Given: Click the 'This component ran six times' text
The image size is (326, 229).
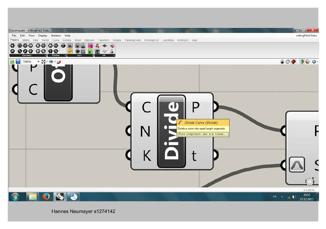Looking at the screenshot, I should pyautogui.click(x=201, y=134).
